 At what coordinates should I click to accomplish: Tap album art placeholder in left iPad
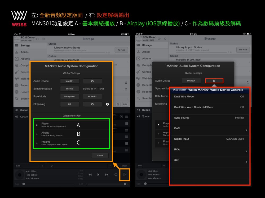pyautogui.click(x=20, y=175)
